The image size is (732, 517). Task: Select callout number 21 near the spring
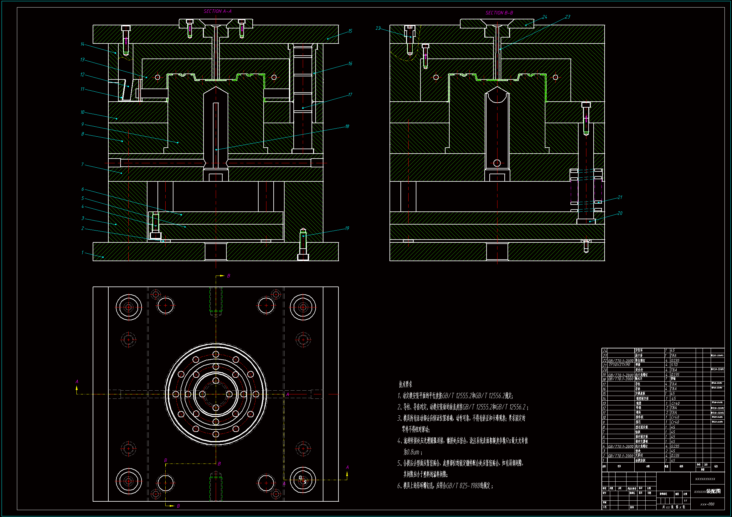coord(620,197)
